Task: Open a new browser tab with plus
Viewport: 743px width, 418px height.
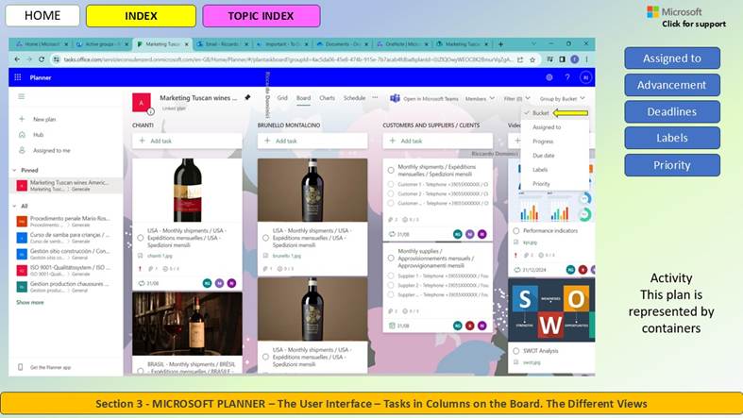Action: 500,44
